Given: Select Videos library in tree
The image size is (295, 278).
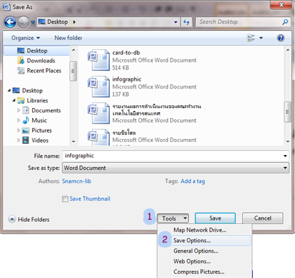Looking at the screenshot, I should click(35, 140).
